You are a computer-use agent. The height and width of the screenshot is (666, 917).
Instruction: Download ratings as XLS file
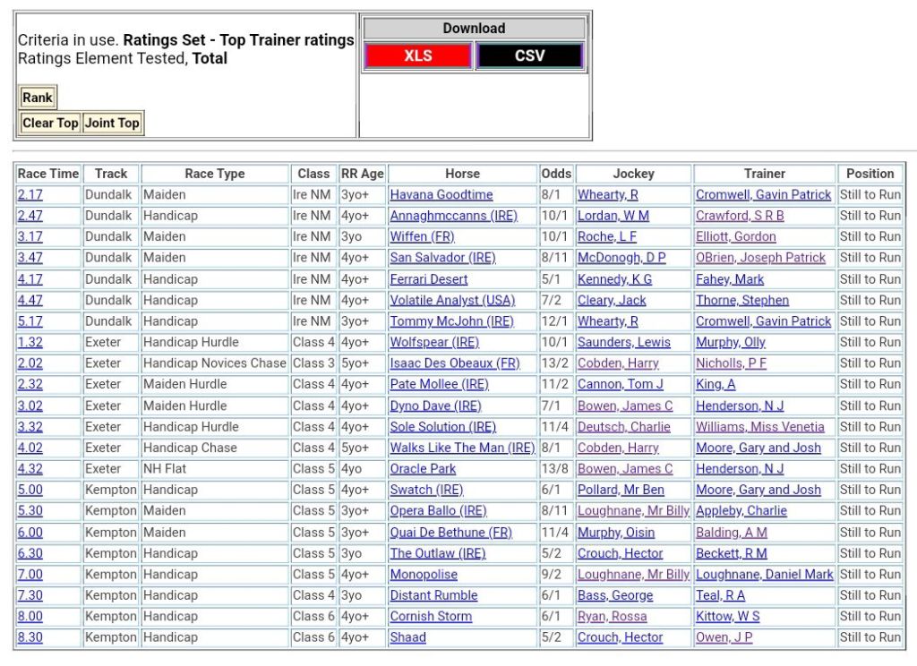[x=417, y=55]
